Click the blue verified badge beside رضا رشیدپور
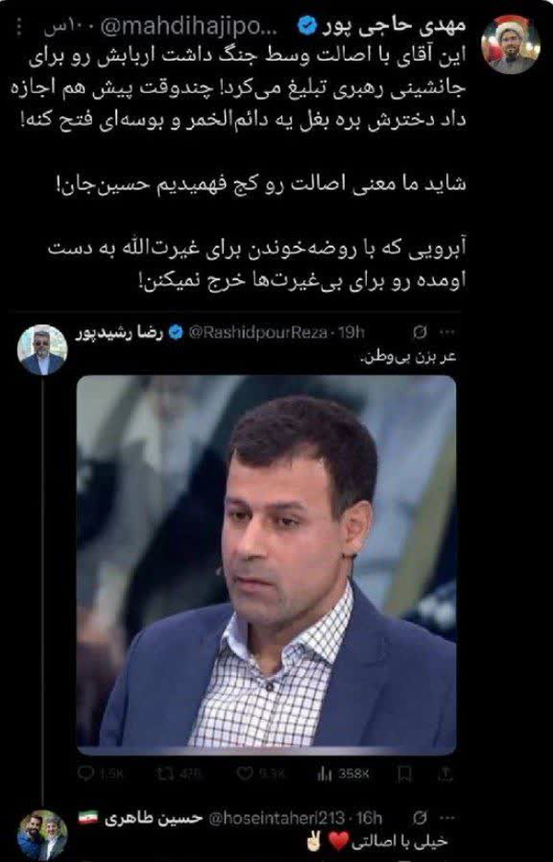553x862 pixels. tap(175, 333)
